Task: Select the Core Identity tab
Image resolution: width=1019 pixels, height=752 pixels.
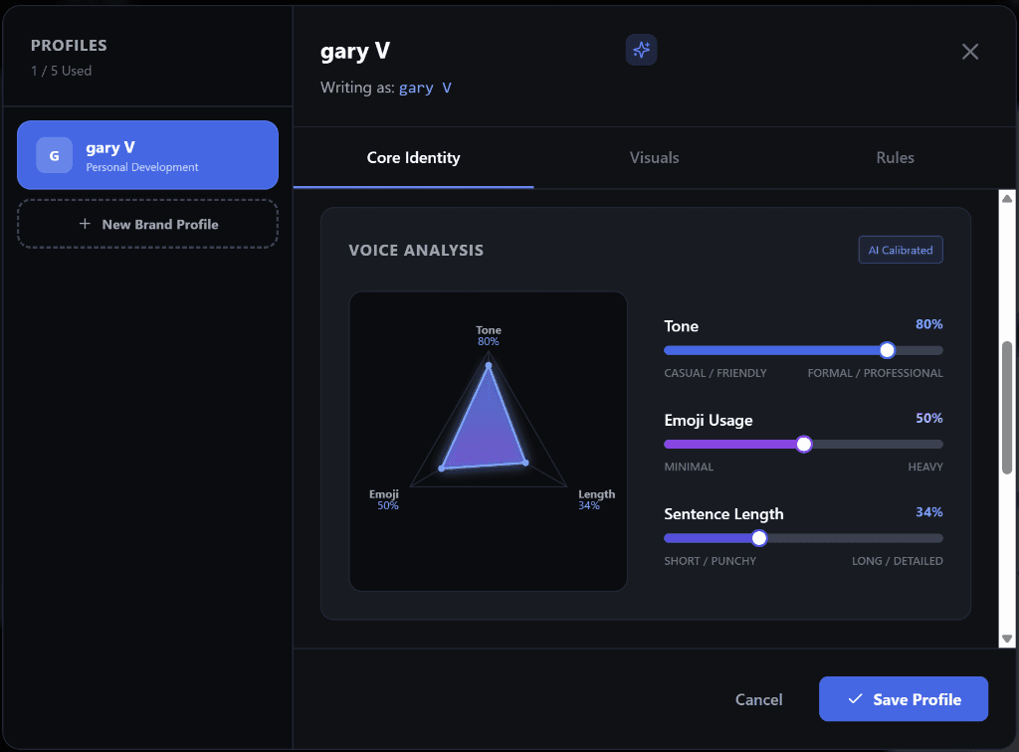Action: pos(413,158)
